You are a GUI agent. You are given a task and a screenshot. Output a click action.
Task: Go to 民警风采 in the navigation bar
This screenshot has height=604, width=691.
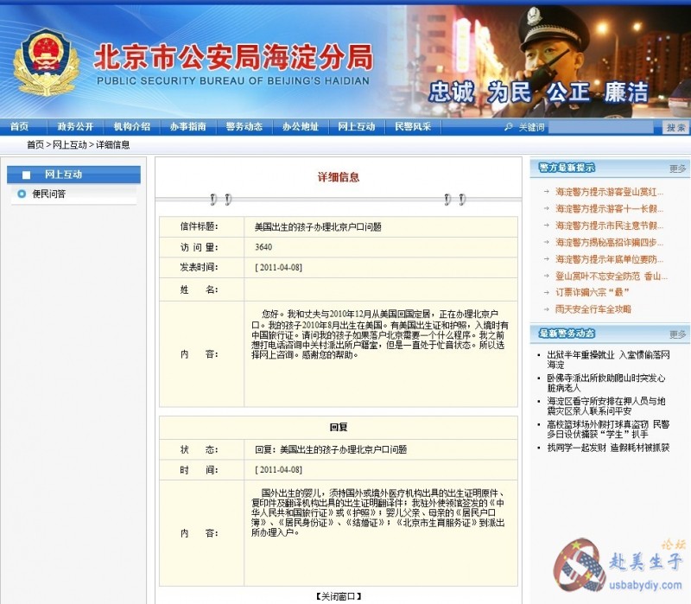[x=412, y=127]
